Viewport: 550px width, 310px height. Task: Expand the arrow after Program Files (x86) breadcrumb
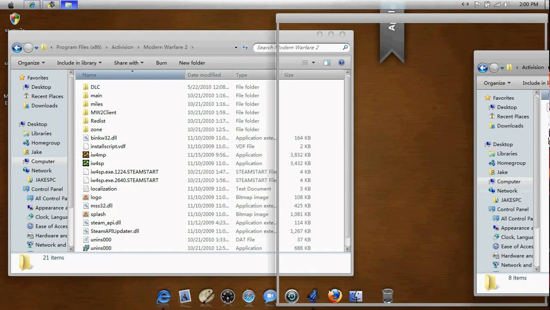(107, 47)
